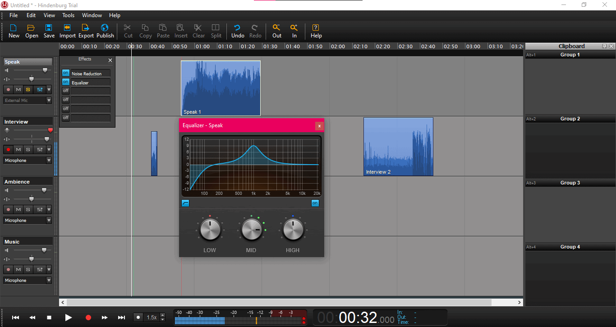Activate the Split tool
Image resolution: width=616 pixels, height=327 pixels.
pos(216,31)
